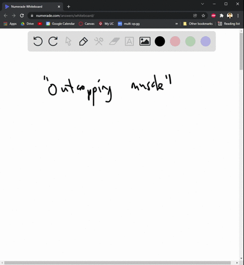Open the multi op.gg bookmark
The width and height of the screenshot is (244, 265).
click(129, 24)
